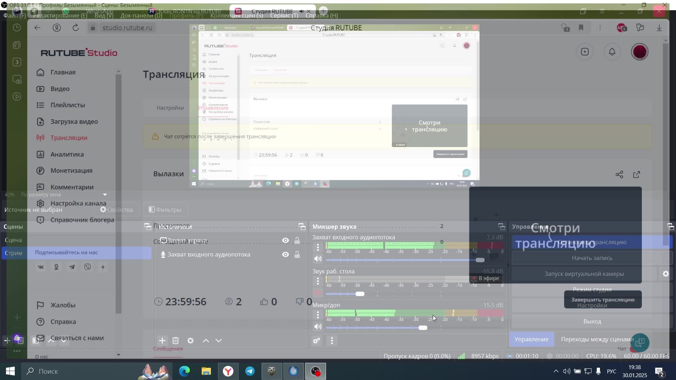The height and width of the screenshot is (380, 676).
Task: Open the RUTUBE profile avatar
Action: tap(640, 52)
